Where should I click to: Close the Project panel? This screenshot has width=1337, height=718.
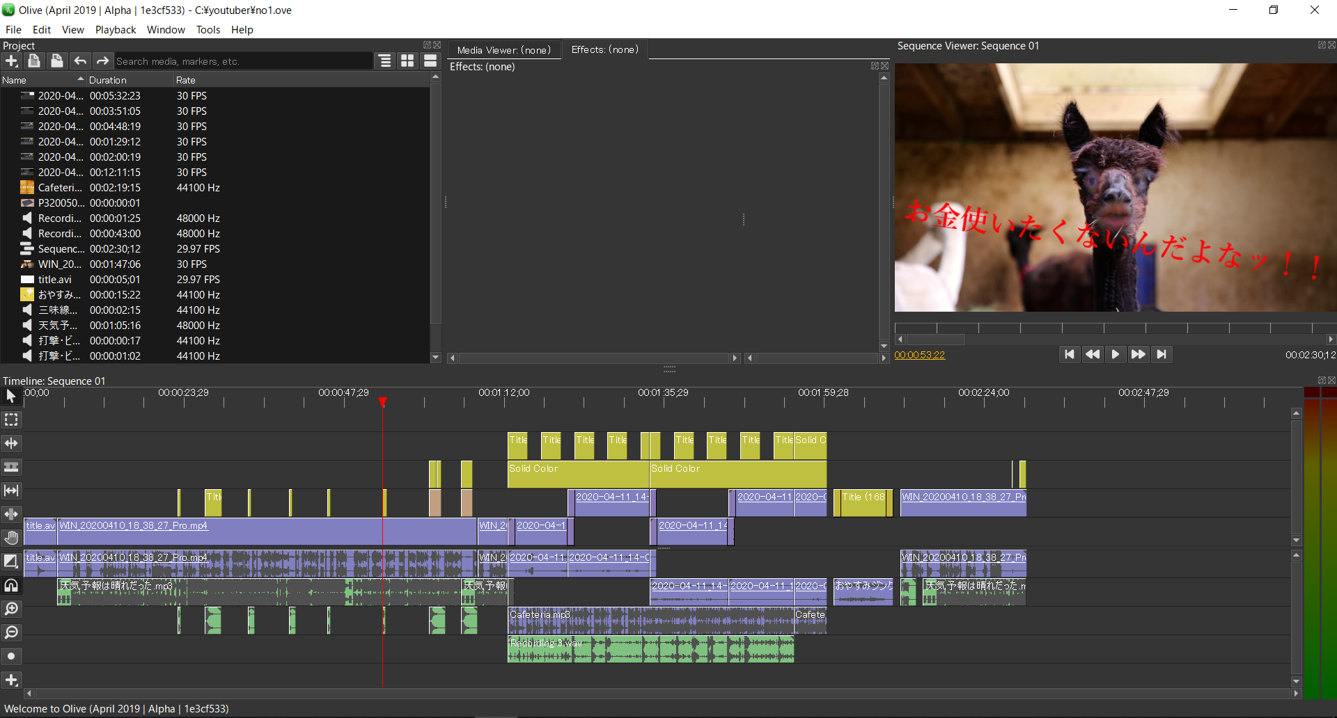click(x=437, y=45)
